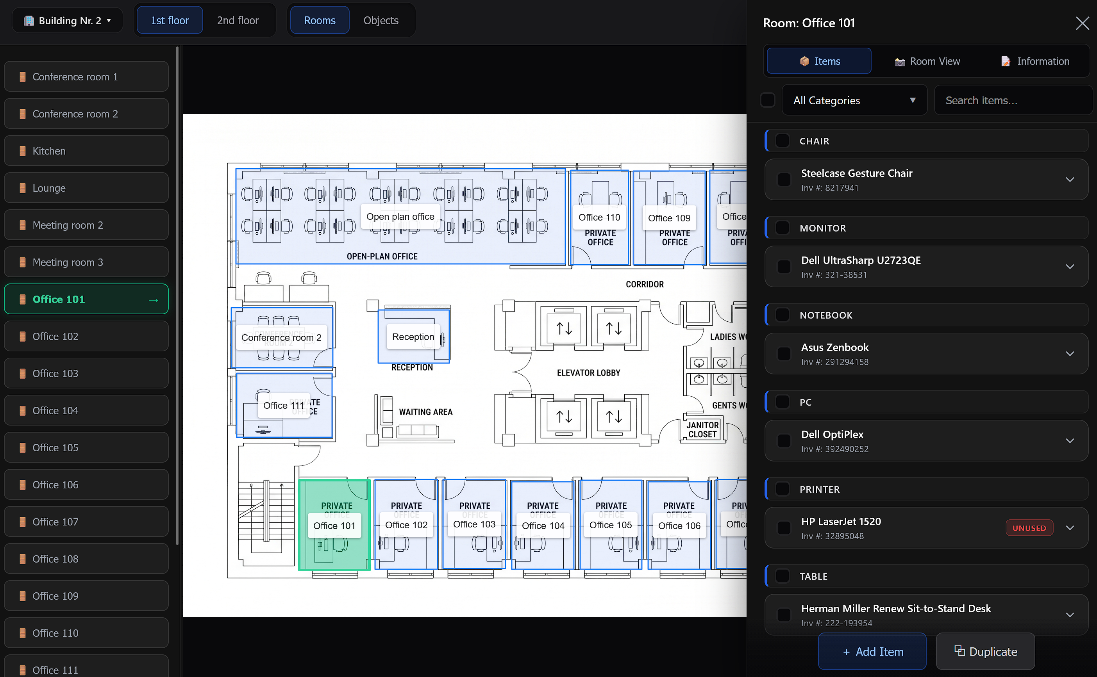This screenshot has height=677, width=1097.
Task: Select the Rooms tab
Action: [320, 21]
